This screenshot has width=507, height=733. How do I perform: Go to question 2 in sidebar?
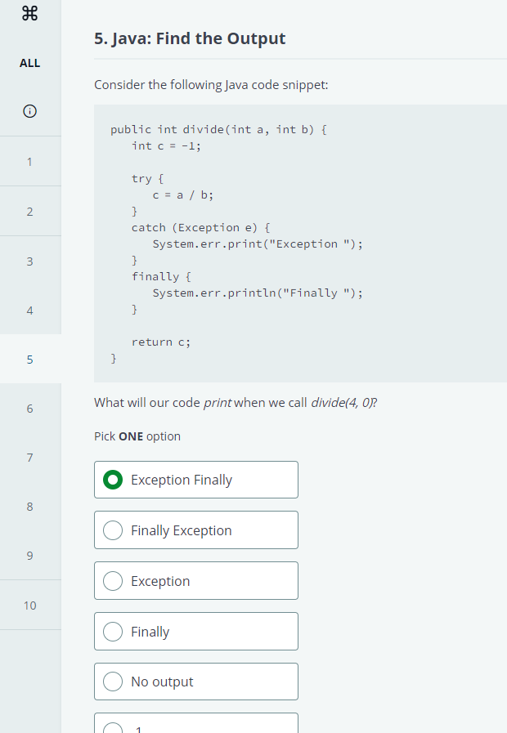(x=30, y=212)
